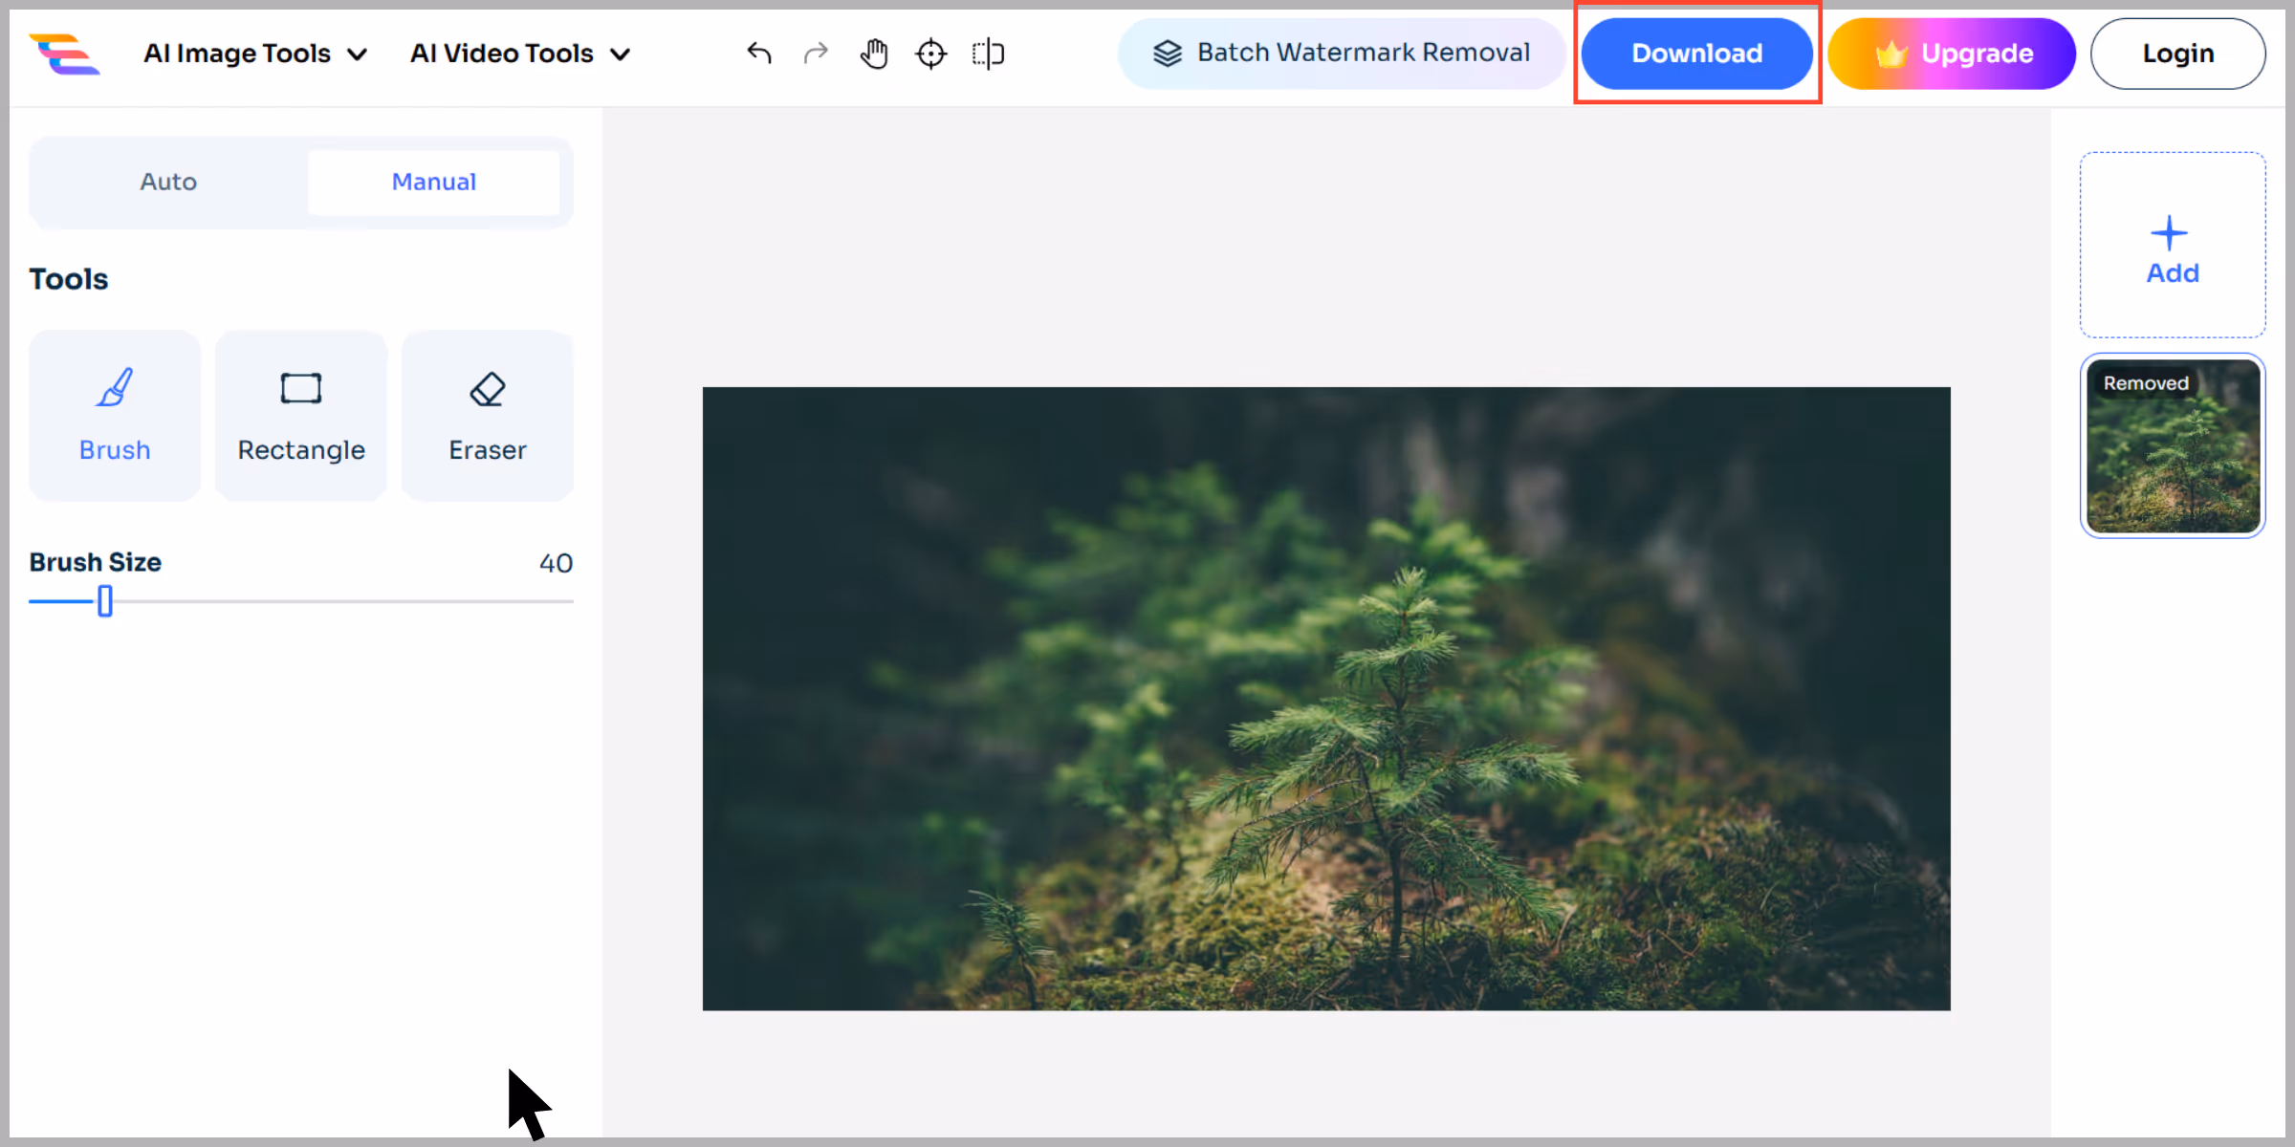Open Batch Watermark Removal
2295x1147 pixels.
[1341, 54]
